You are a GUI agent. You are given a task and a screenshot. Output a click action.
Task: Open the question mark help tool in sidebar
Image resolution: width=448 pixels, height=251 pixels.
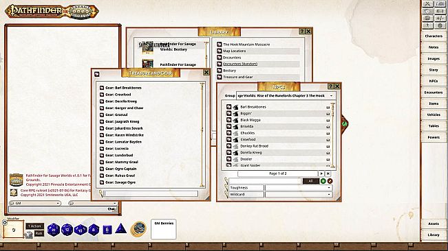(x=427, y=25)
